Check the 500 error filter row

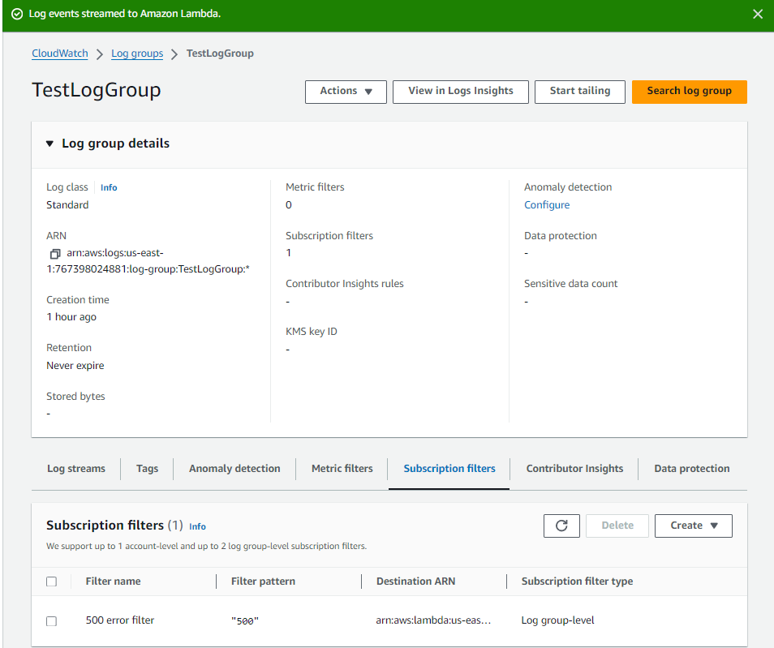tap(52, 621)
